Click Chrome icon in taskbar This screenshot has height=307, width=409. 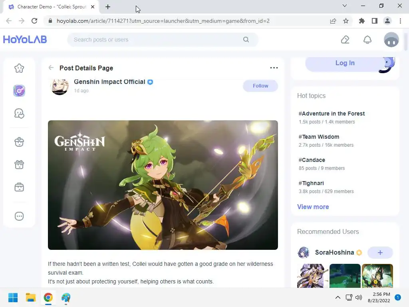[x=48, y=297]
